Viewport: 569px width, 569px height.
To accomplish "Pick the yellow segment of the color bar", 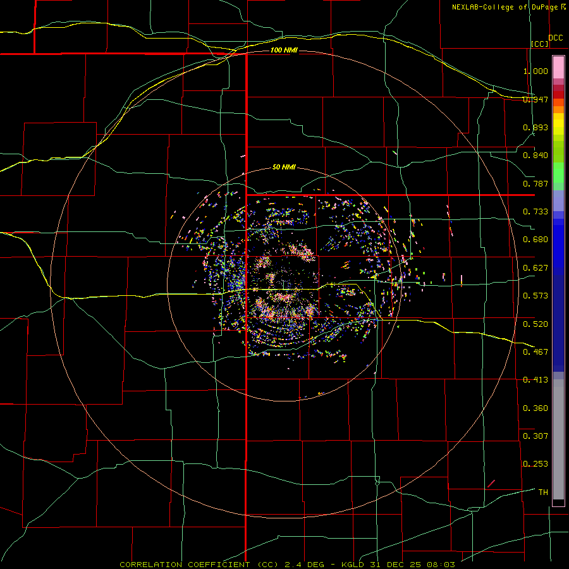I will point(558,124).
